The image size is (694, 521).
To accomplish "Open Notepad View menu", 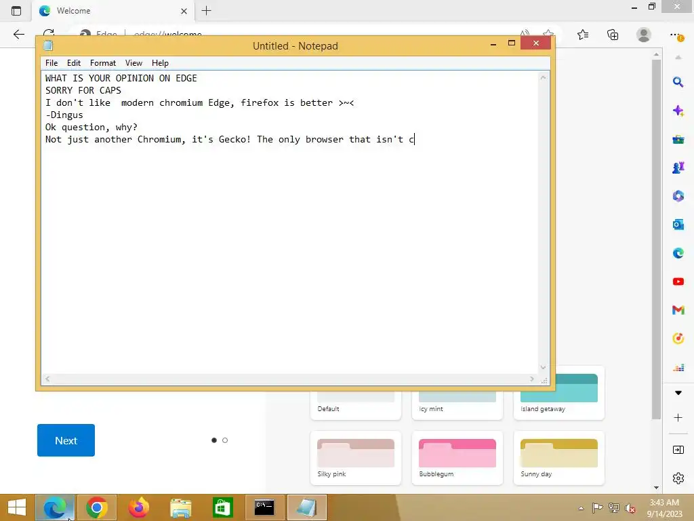I will point(134,63).
